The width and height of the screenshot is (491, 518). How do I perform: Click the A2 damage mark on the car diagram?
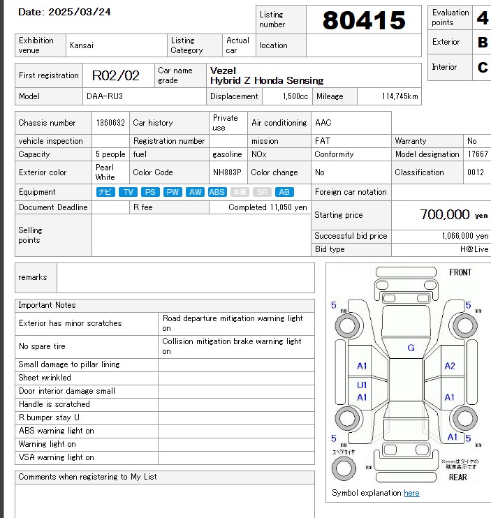tap(450, 366)
